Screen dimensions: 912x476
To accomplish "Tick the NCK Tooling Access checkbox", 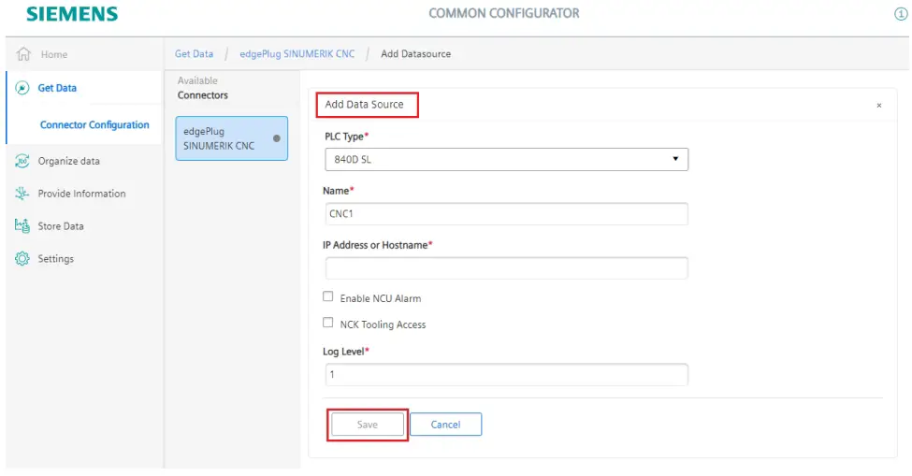I will click(x=328, y=323).
